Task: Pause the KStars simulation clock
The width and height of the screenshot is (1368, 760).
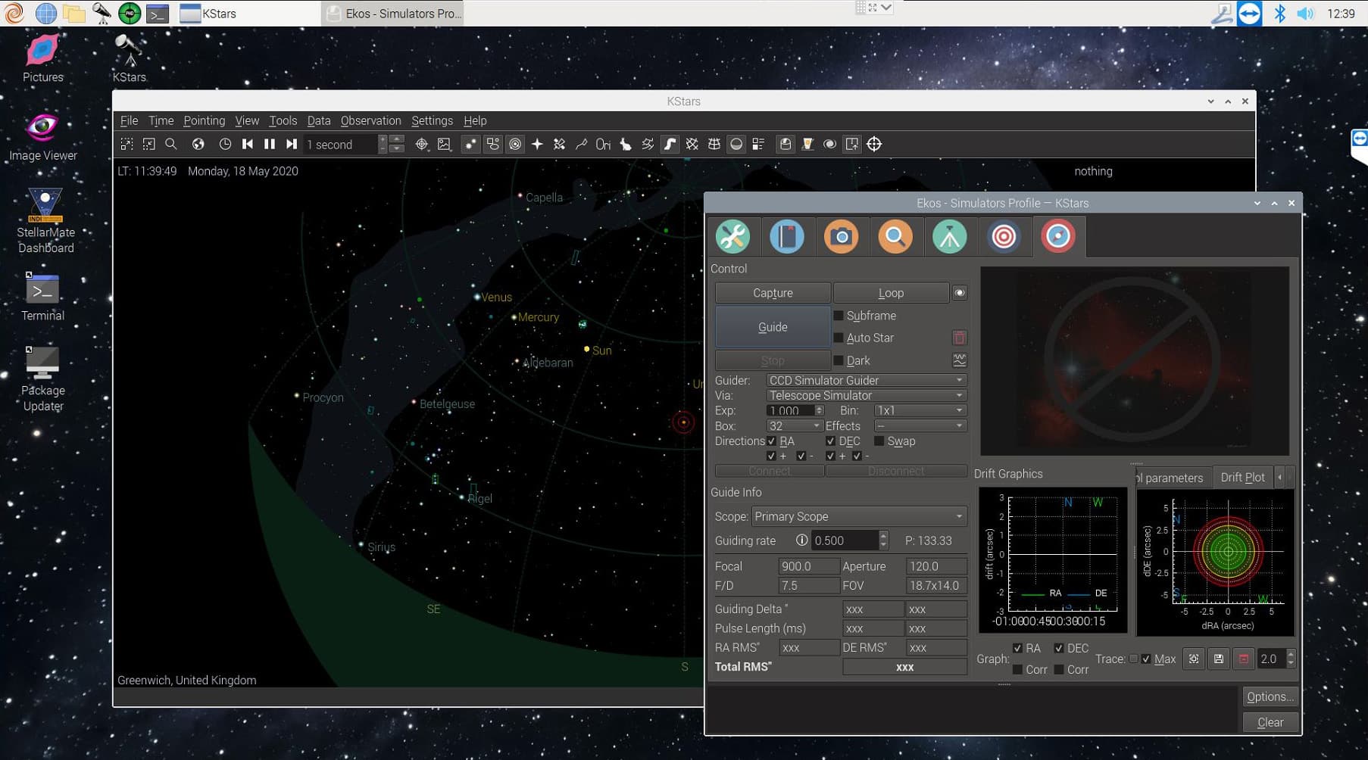Action: coord(269,144)
